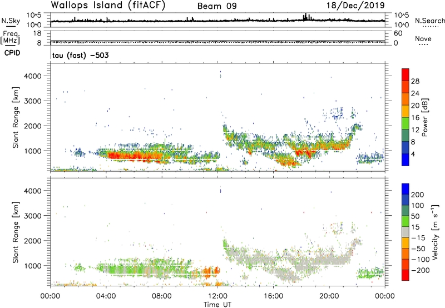Pick the green Velocity swatch between 15 and 50
This screenshot has height=308, width=445.
[x=406, y=221]
